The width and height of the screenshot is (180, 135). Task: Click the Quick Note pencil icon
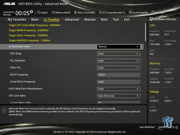[x=130, y=12]
